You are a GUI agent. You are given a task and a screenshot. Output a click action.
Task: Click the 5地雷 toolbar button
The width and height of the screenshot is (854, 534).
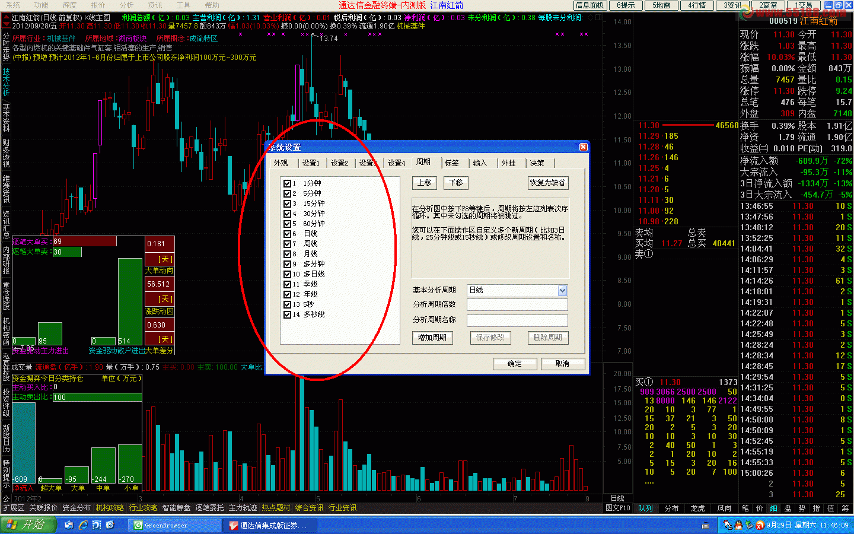661,5
